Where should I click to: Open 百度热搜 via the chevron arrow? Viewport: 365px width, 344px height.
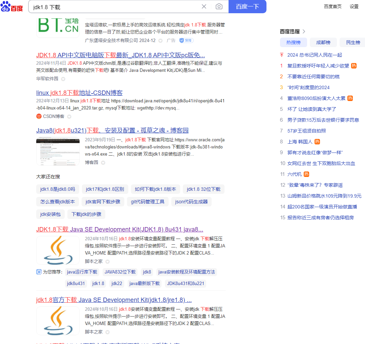(304, 32)
